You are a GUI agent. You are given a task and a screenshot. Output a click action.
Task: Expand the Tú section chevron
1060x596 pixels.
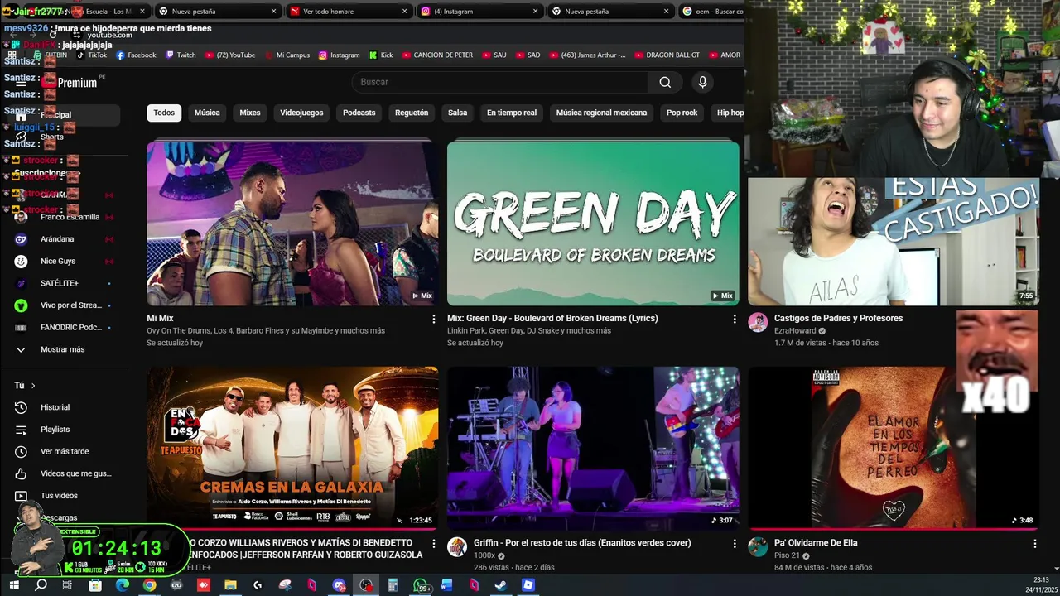point(33,386)
